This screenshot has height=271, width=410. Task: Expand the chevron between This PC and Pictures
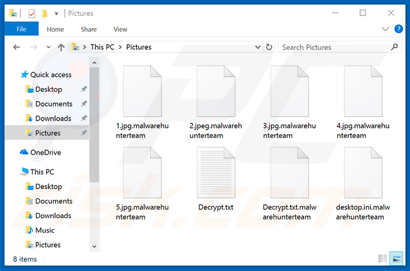pyautogui.click(x=120, y=47)
